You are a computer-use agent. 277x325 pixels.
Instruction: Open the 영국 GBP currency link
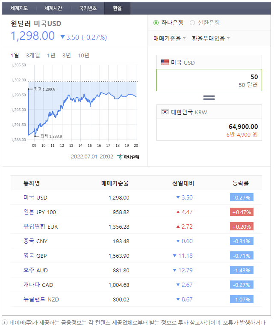tap(35, 256)
